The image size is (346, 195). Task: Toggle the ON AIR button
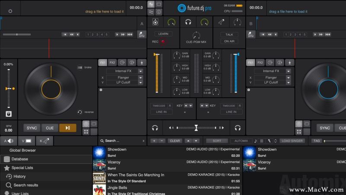click(x=229, y=41)
